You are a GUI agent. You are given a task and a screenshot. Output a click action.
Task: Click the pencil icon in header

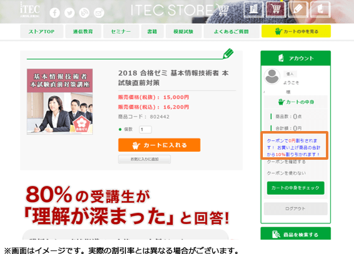point(298,9)
